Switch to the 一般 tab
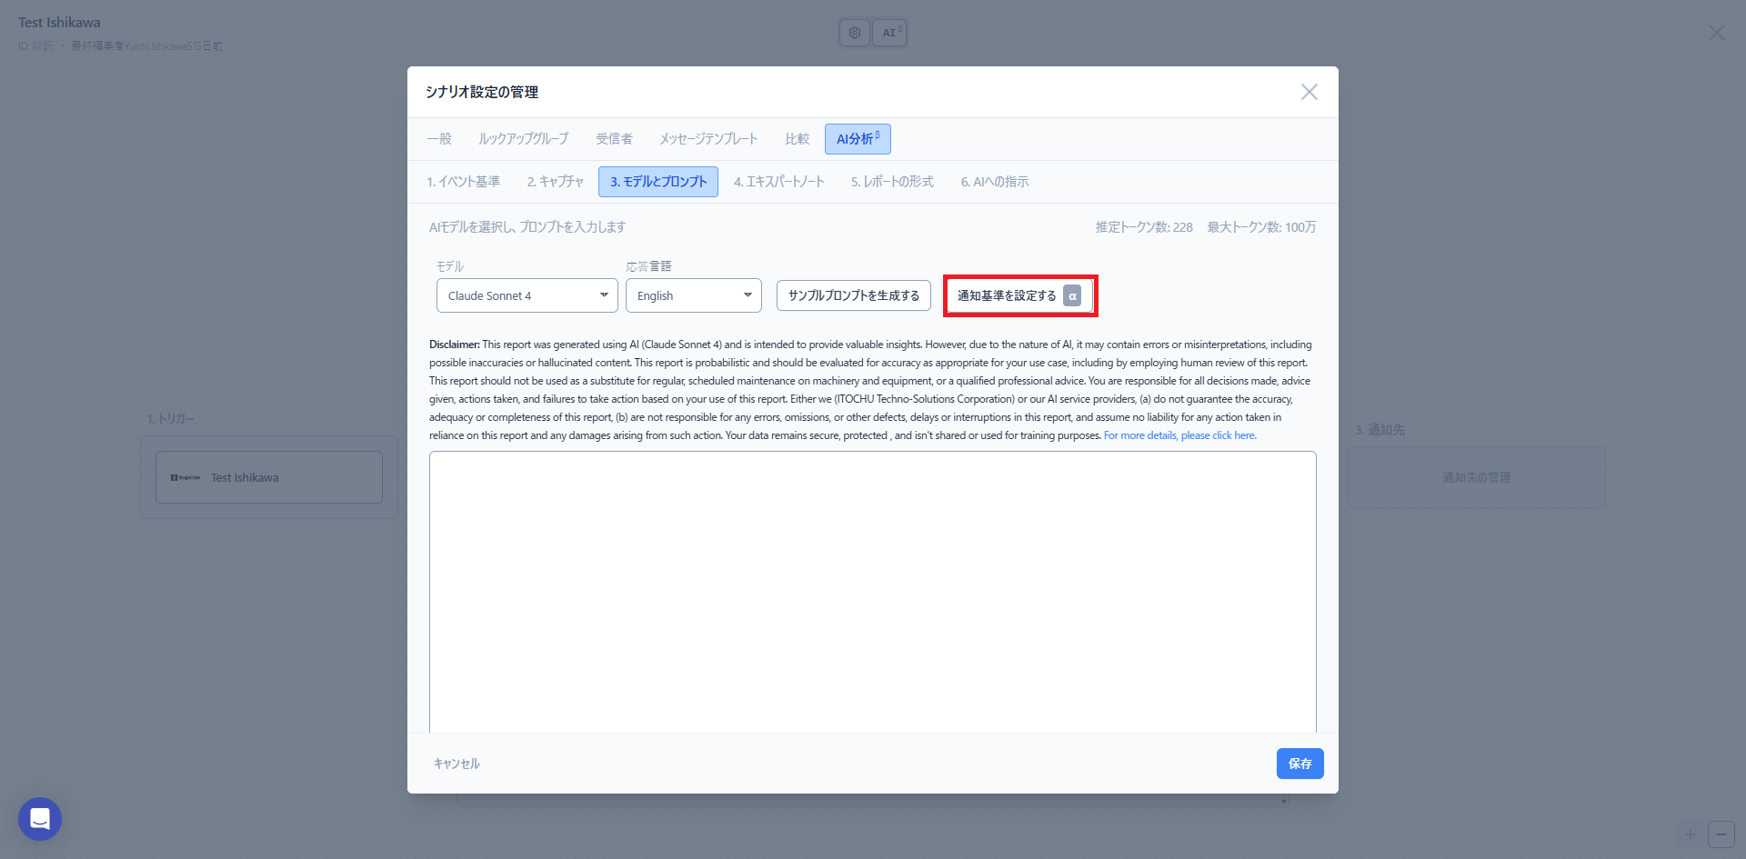This screenshot has height=859, width=1746. click(x=439, y=139)
